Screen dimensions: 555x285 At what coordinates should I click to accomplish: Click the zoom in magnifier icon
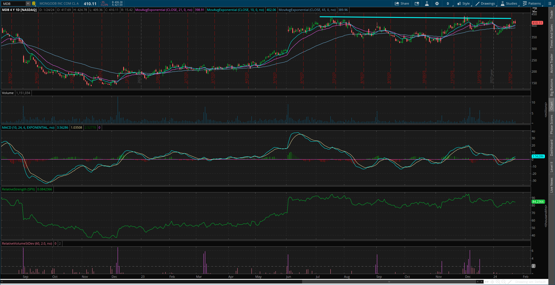coord(498,282)
